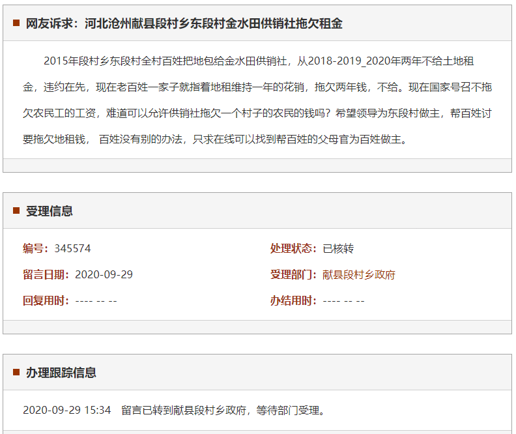Click the square bullet beside 网友诉求 heading
This screenshot has height=434, width=516.
point(16,23)
